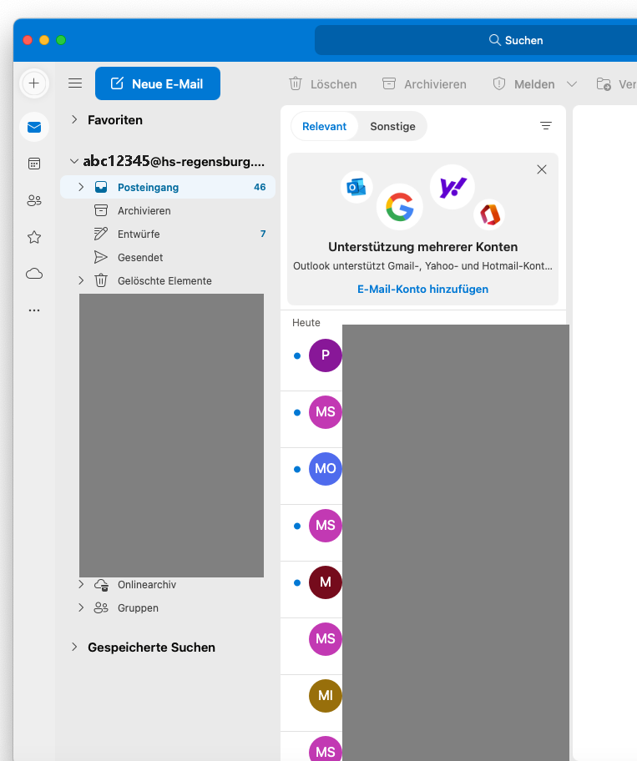Image resolution: width=637 pixels, height=761 pixels.
Task: Open the cloud icon in sidebar
Action: point(34,274)
